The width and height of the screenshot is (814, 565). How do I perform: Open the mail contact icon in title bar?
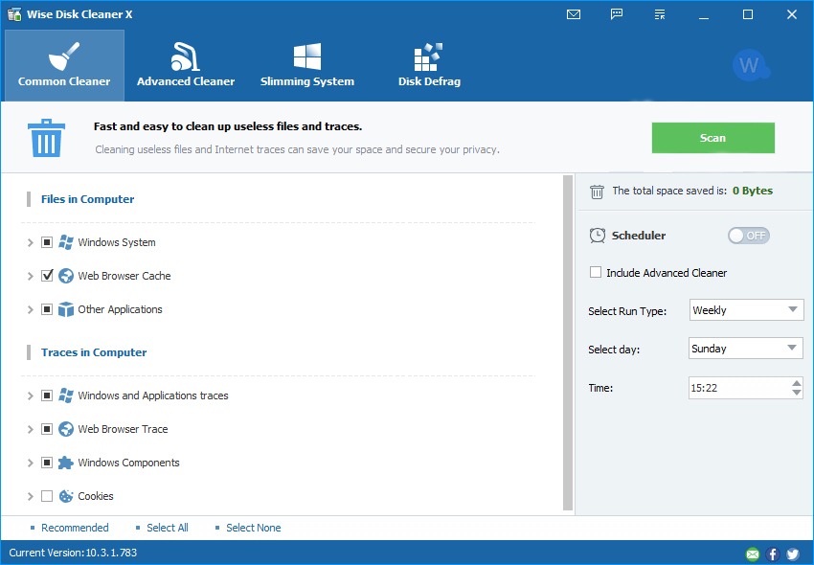pos(573,14)
